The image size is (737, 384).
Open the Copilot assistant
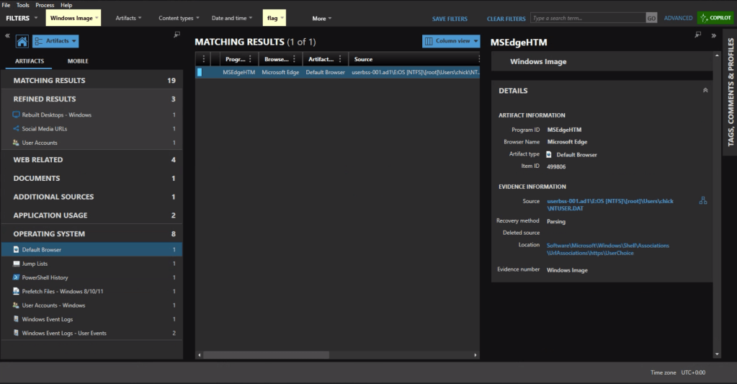[x=715, y=18]
